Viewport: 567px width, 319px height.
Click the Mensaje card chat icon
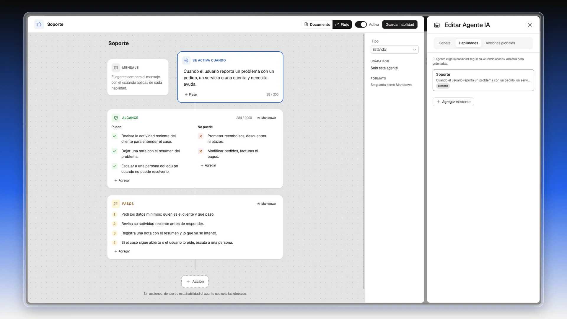pos(116,68)
